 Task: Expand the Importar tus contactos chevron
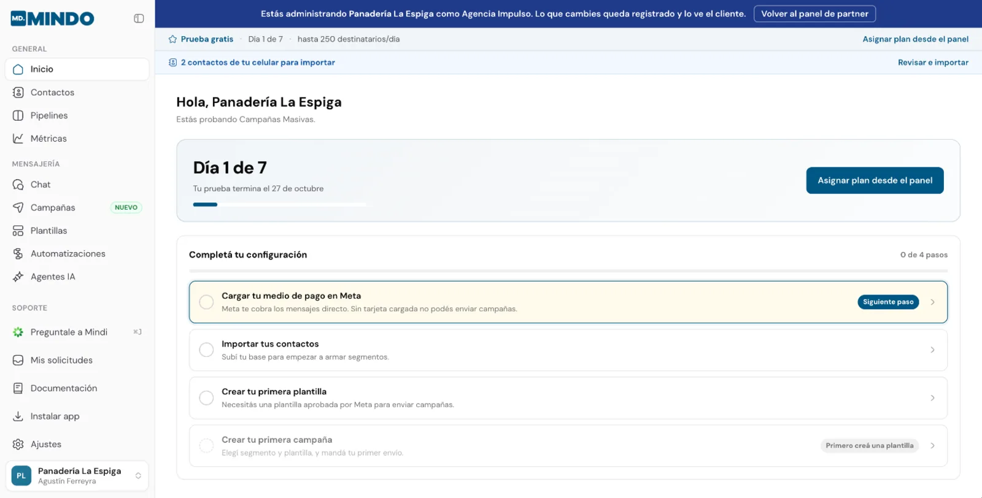(x=932, y=350)
